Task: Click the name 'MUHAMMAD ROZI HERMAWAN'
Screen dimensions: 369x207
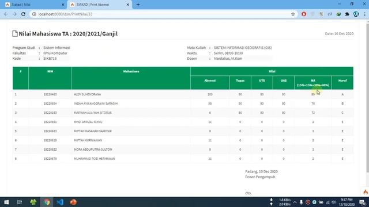Action: [95, 159]
